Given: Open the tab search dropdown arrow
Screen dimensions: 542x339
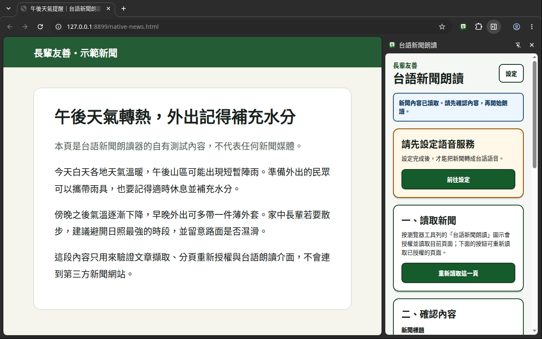Looking at the screenshot, I should coord(8,8).
